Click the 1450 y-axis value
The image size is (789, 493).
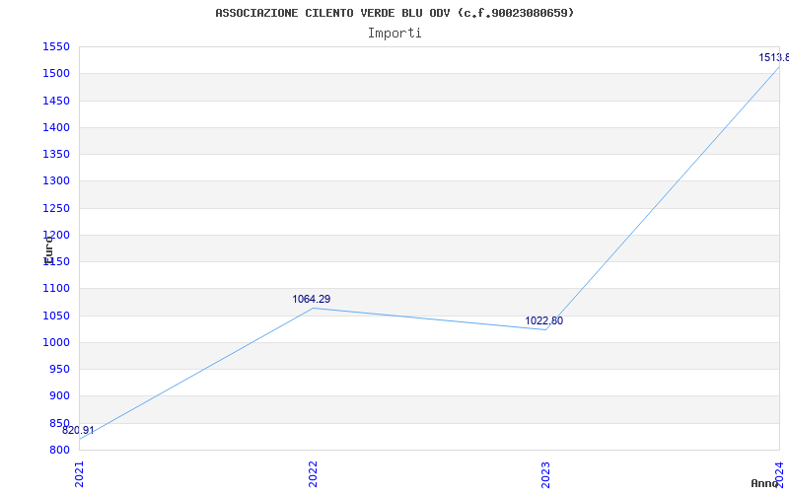(x=56, y=102)
